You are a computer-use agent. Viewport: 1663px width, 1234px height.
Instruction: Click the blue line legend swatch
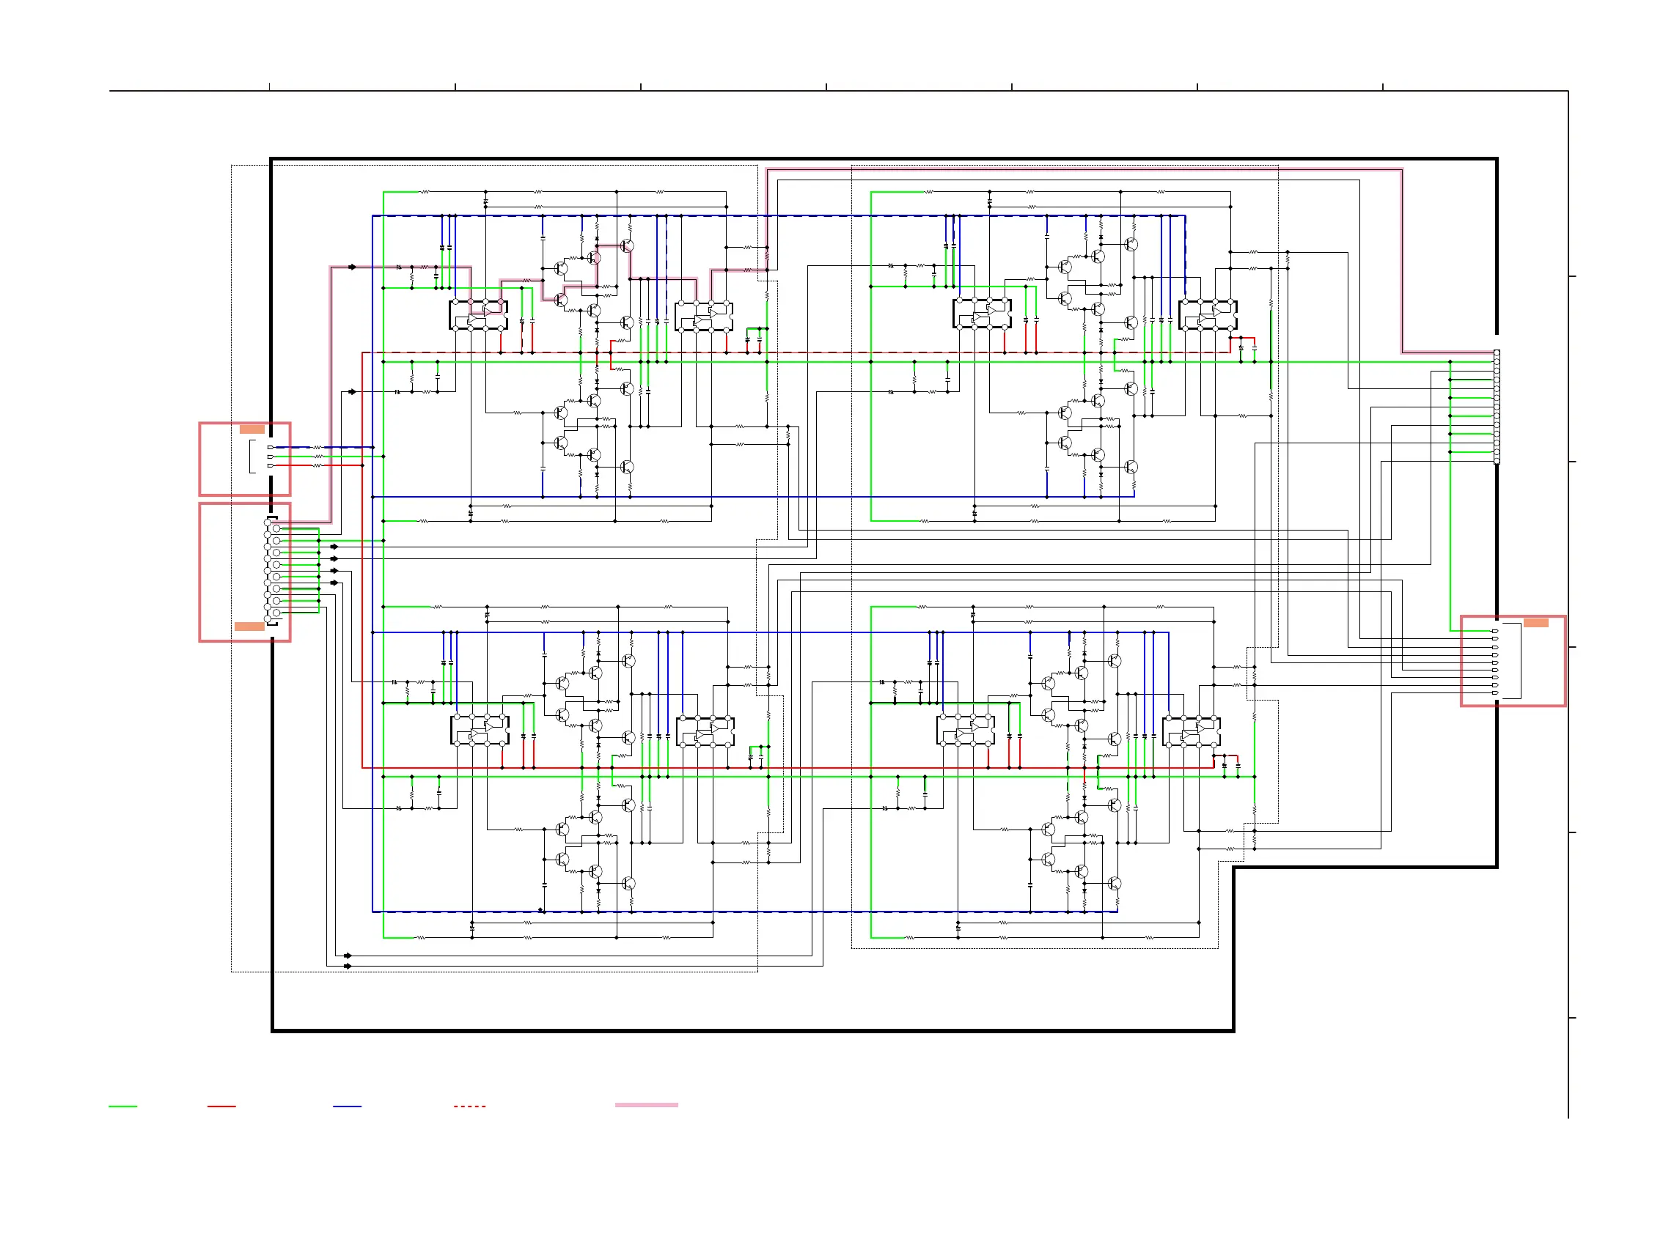coord(347,1106)
